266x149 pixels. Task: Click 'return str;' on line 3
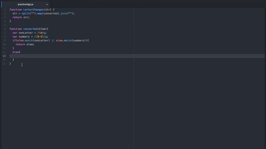click(21, 17)
